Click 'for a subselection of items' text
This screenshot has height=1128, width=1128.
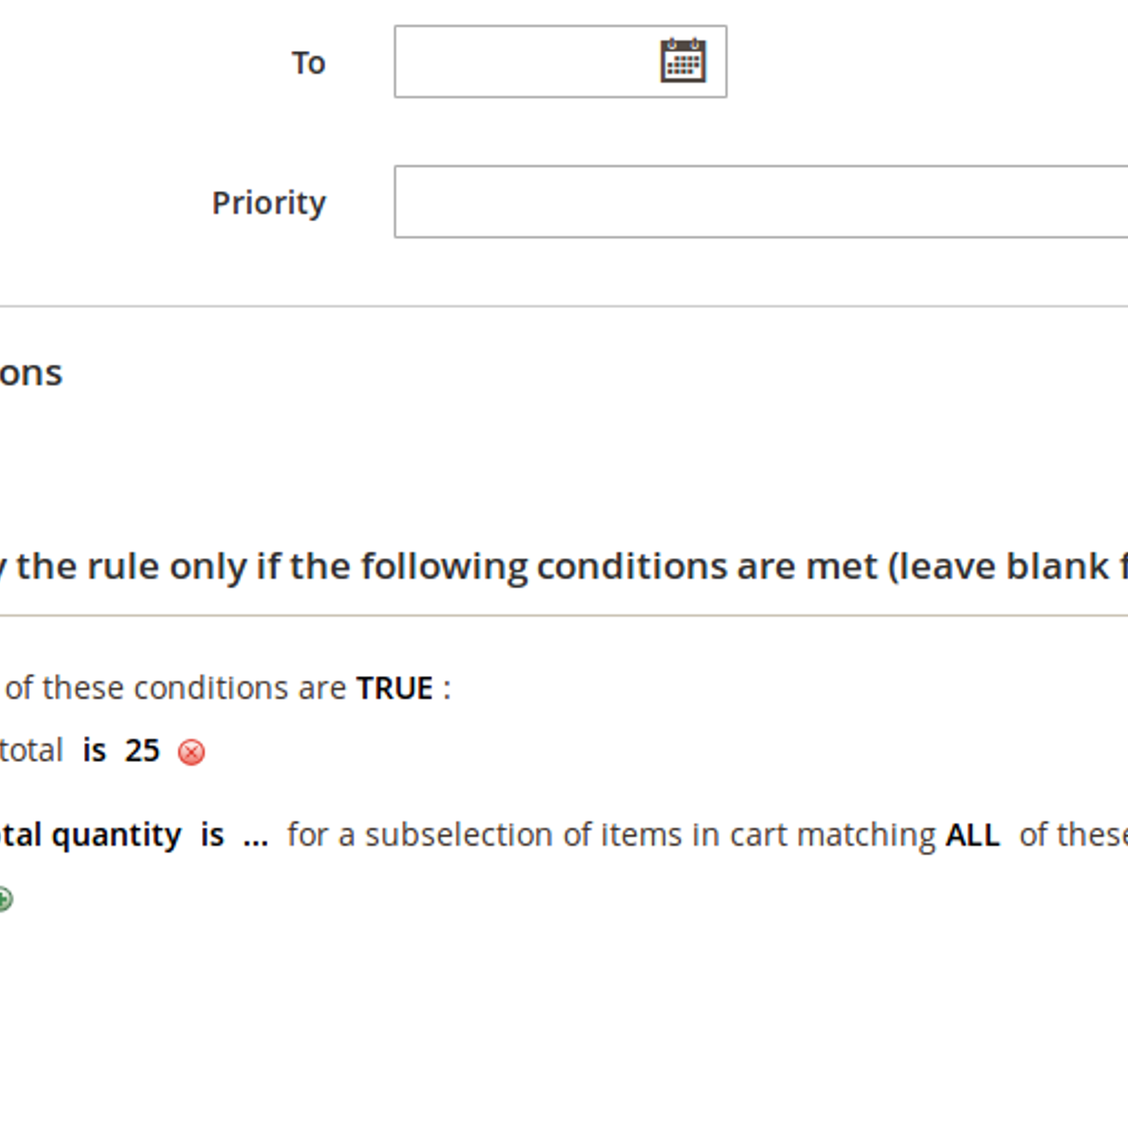(611, 835)
